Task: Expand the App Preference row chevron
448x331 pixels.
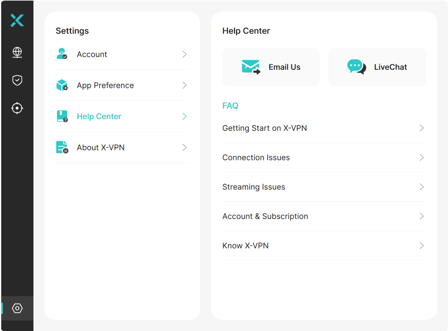Action: 184,85
